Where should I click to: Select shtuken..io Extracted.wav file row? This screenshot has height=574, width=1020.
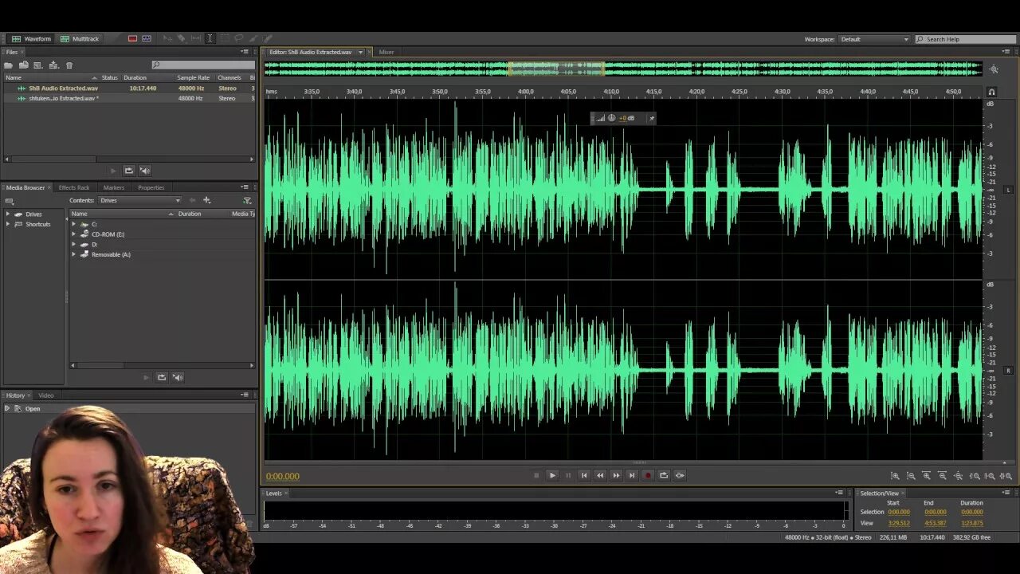click(x=129, y=98)
